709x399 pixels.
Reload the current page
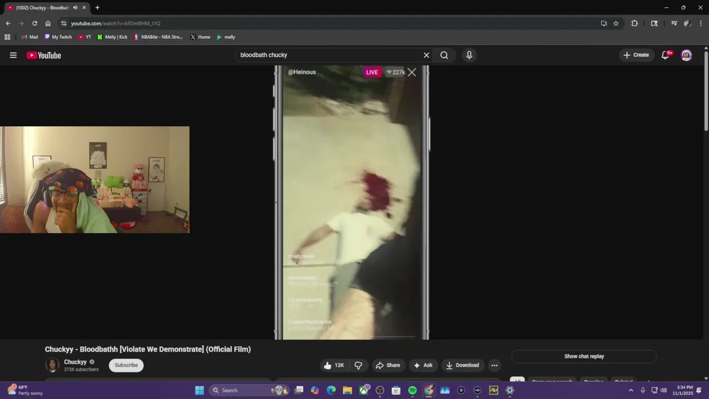pos(34,23)
